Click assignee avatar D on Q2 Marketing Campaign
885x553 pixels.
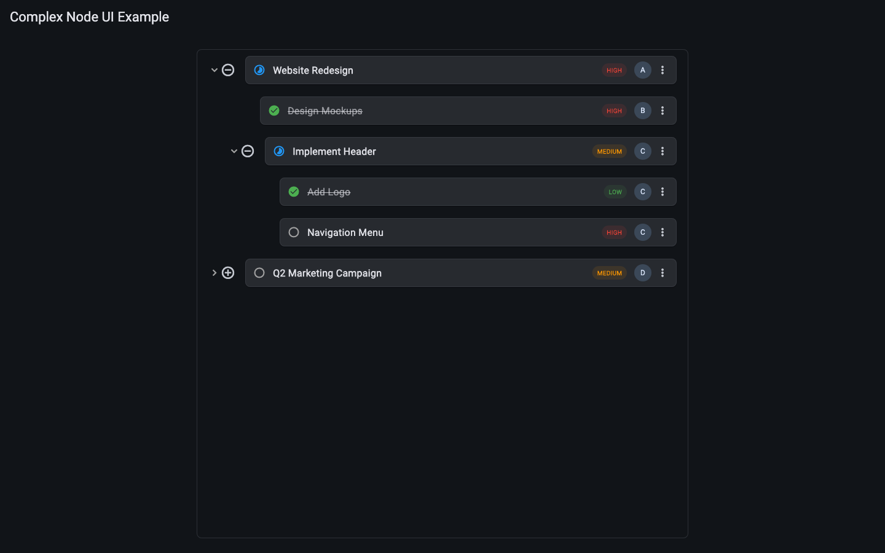tap(643, 273)
